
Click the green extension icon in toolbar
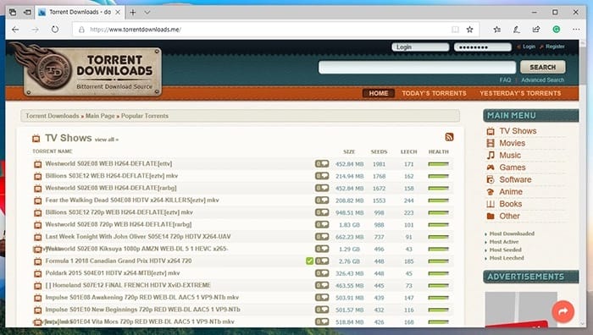pos(557,30)
